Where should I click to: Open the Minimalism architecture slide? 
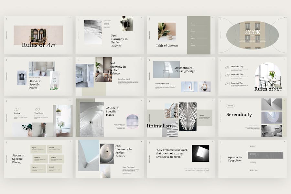click(x=181, y=118)
